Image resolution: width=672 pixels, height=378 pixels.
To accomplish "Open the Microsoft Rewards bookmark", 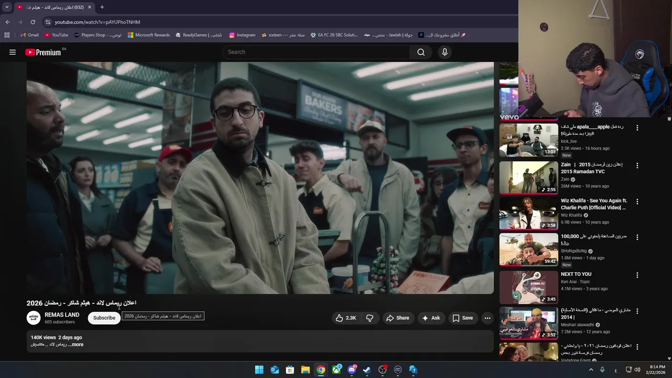I will coord(149,35).
